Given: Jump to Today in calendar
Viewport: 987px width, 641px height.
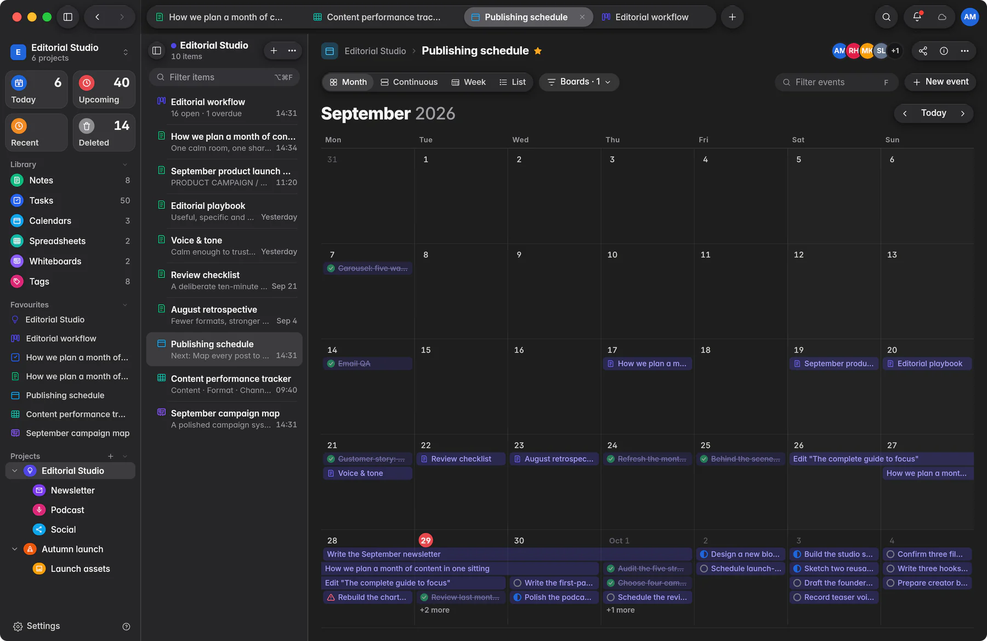Looking at the screenshot, I should pos(933,114).
